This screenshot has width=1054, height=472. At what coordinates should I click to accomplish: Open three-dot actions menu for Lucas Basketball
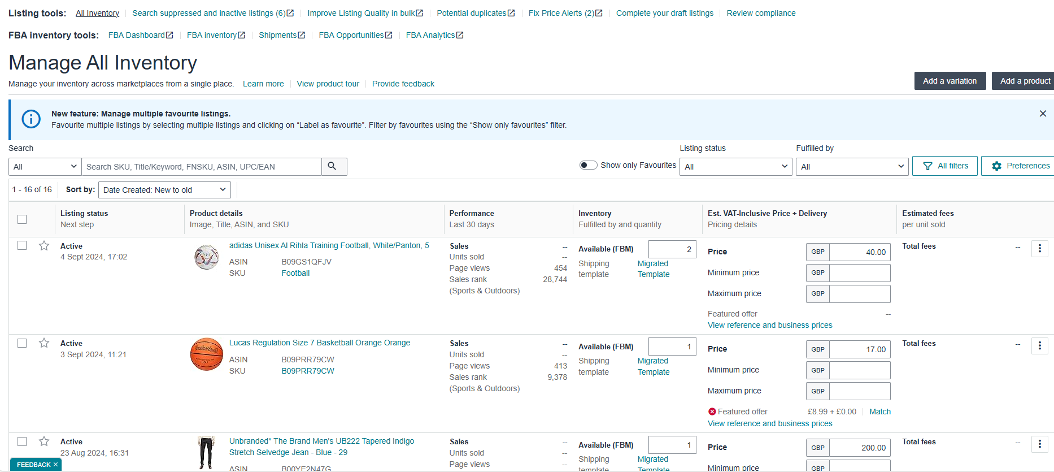point(1039,346)
